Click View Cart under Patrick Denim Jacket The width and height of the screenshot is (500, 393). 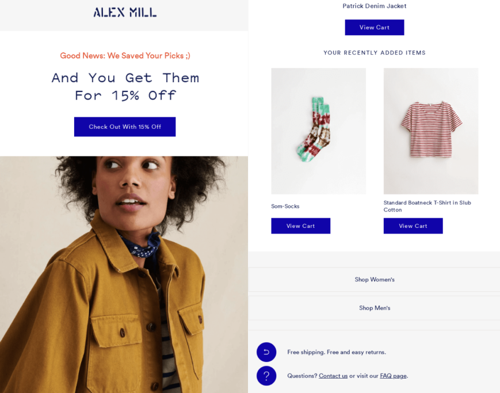[374, 27]
